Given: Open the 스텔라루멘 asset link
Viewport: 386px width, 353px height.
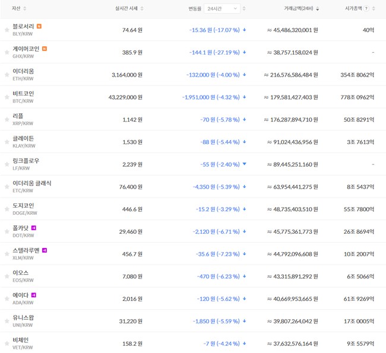Looking at the screenshot, I should click(26, 250).
